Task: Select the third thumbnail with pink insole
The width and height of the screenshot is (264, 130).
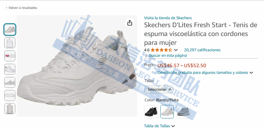Action: 10,56
